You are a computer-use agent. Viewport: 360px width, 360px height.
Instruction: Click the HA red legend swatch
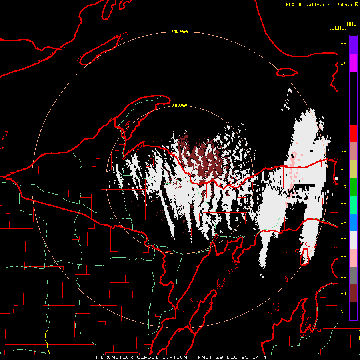[x=353, y=134]
